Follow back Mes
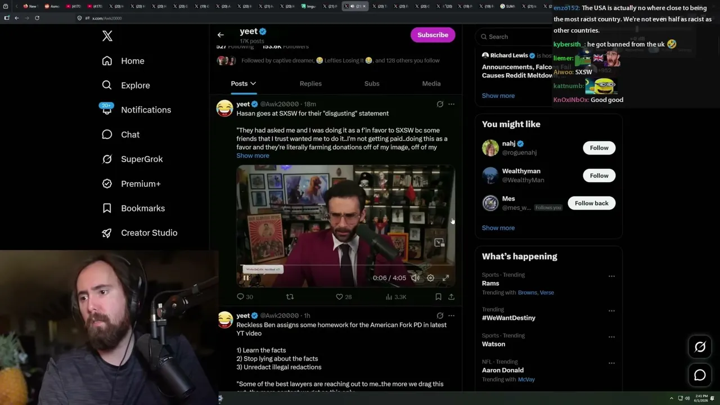 tap(592, 203)
